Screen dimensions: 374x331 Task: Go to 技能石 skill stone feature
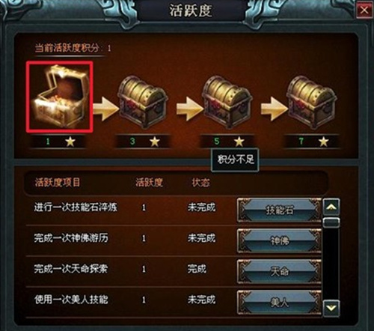(279, 210)
